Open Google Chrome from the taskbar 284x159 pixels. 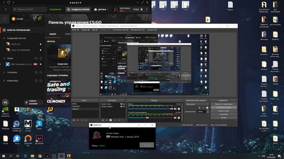click(39, 156)
